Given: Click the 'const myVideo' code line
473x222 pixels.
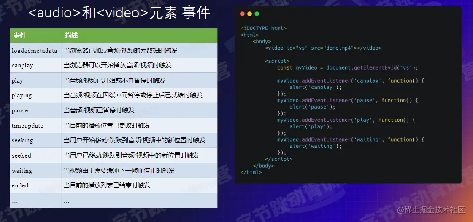Looking at the screenshot, I should coord(348,67).
